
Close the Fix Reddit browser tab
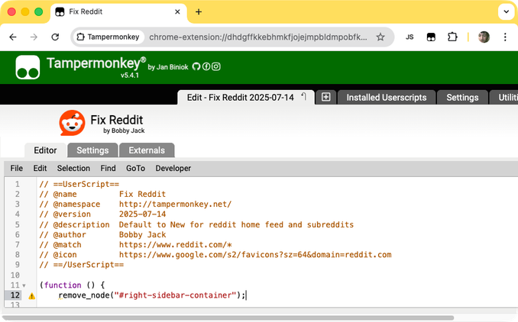coord(177,12)
